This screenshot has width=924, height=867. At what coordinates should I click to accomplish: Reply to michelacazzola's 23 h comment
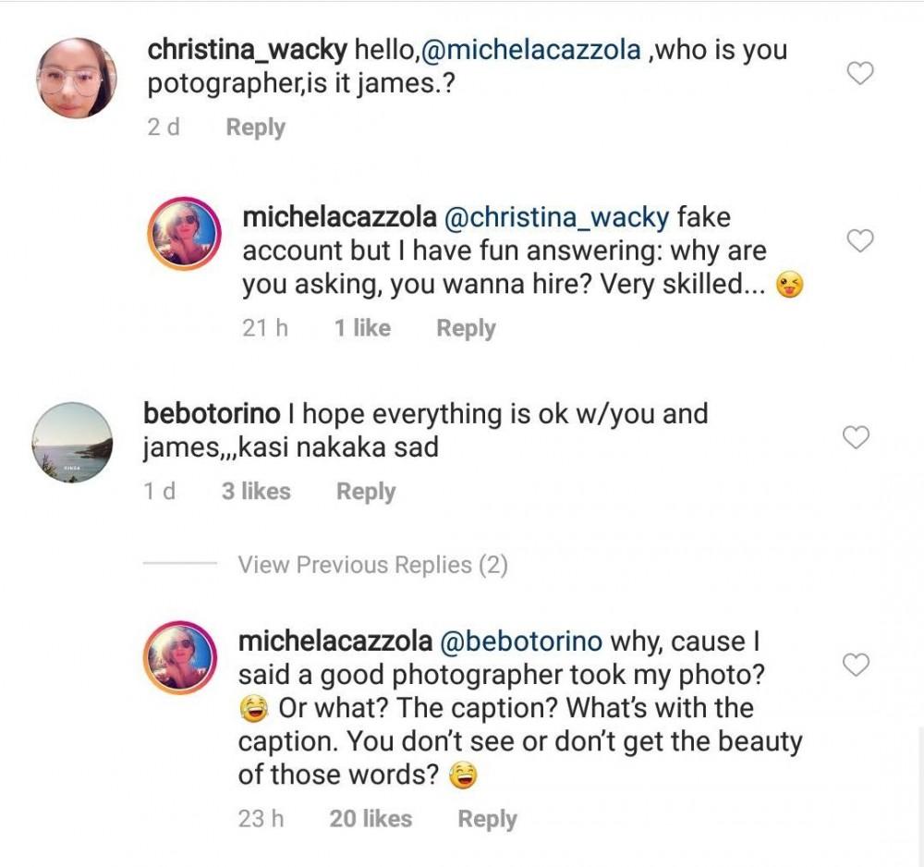point(487,819)
